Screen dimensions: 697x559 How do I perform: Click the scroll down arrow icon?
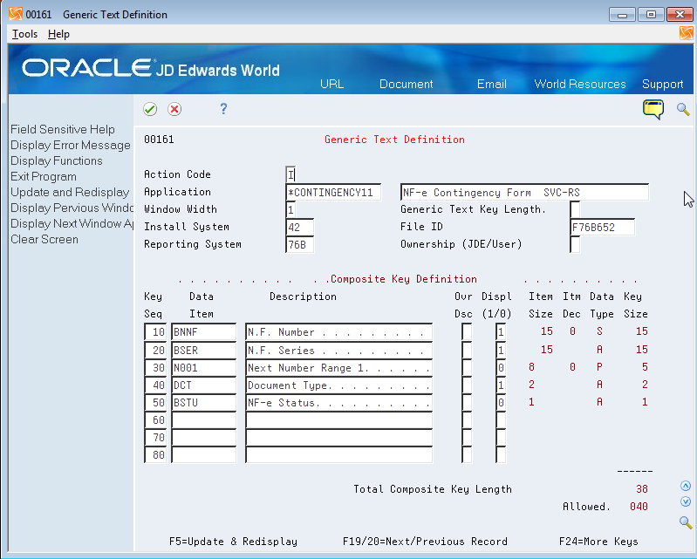[x=686, y=501]
